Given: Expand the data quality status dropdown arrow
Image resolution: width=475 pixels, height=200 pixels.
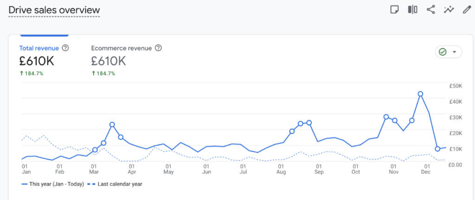Looking at the screenshot, I should click(x=455, y=52).
